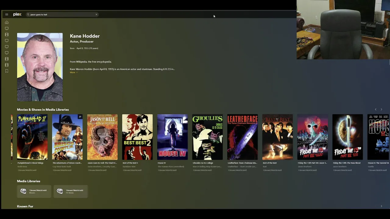Click the 'Kane Warren Hodder (born April 8...' bio line

[x=122, y=69]
